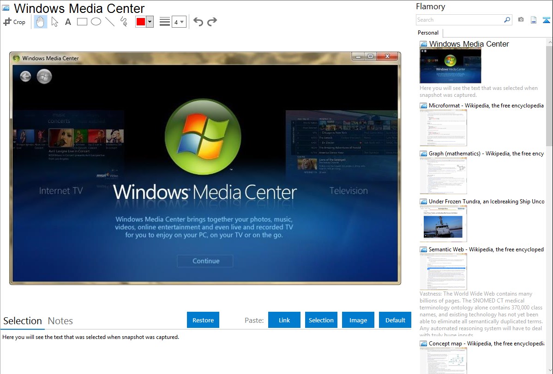Click the Concept map - Wikipedia title
This screenshot has height=374, width=553.
click(x=486, y=343)
